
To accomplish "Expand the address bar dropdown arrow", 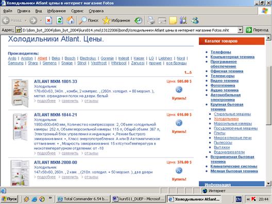I will (x=240, y=30).
